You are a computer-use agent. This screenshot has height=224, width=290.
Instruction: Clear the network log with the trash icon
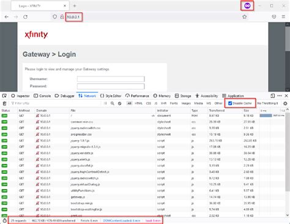(4, 103)
